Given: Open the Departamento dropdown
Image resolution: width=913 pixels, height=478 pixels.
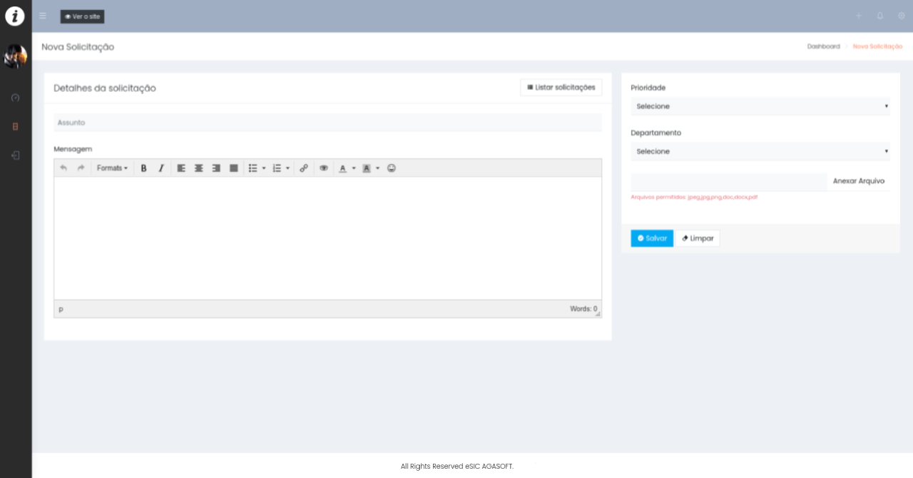Looking at the screenshot, I should pos(760,151).
